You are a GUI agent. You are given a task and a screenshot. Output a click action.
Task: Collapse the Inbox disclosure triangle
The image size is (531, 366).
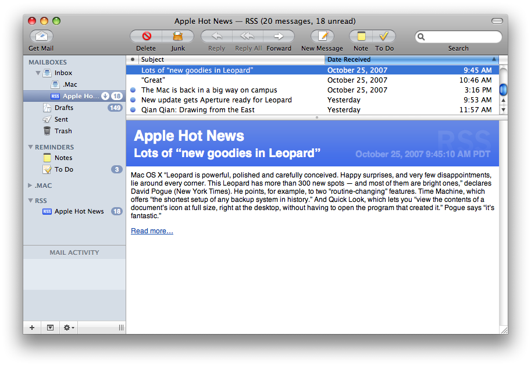pyautogui.click(x=38, y=73)
